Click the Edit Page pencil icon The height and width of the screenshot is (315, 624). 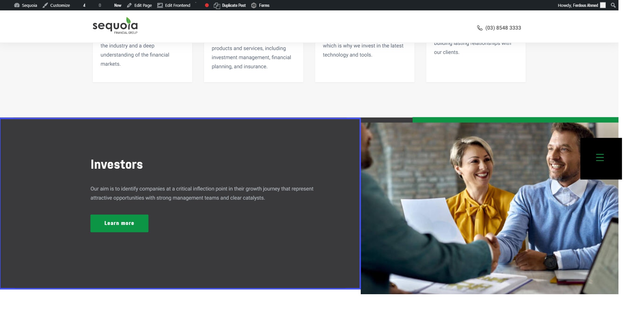129,5
